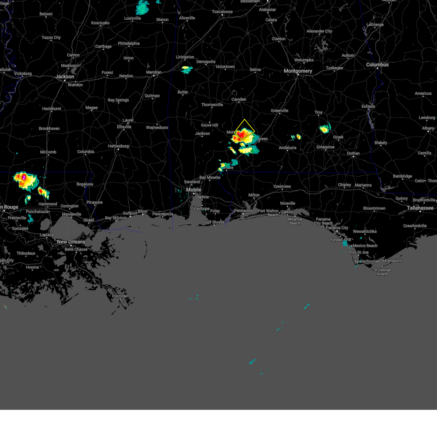
Task: Select the New Orleans label
Action: pos(71,242)
